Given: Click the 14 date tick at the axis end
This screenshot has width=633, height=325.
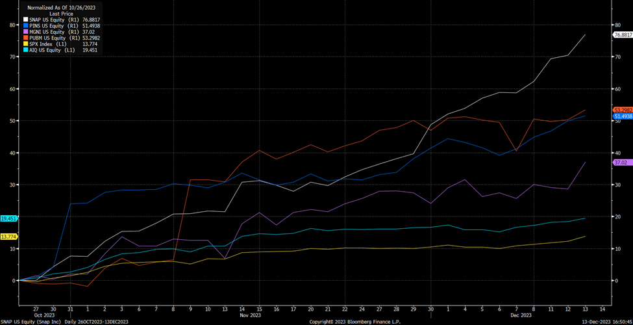Looking at the screenshot, I should coord(602,308).
